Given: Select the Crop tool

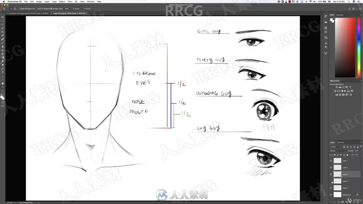Looking at the screenshot, I should pos(3,32).
